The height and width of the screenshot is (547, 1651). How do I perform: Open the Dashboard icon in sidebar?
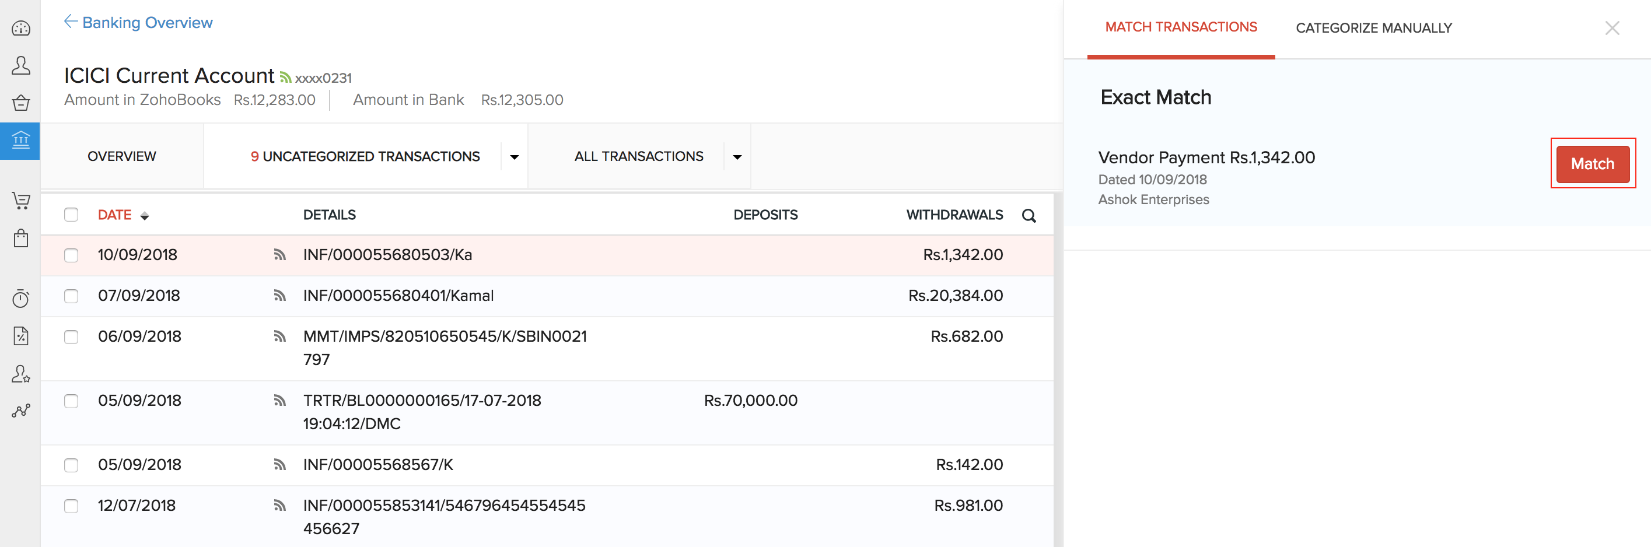pyautogui.click(x=20, y=28)
